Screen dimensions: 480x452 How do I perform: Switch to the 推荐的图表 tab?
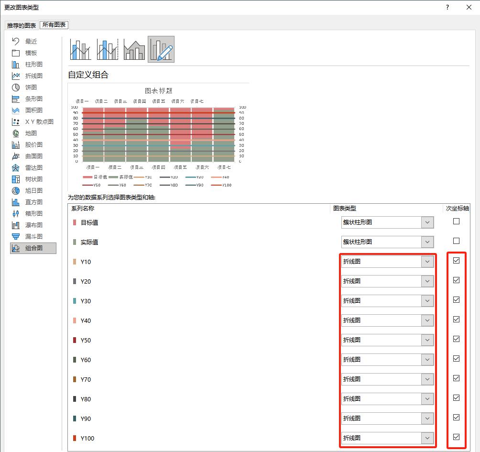(22, 25)
